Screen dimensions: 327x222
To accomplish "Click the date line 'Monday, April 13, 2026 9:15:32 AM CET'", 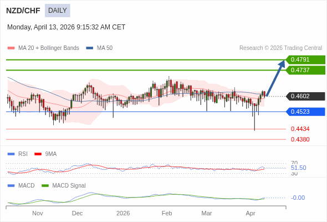I will coord(67,27).
